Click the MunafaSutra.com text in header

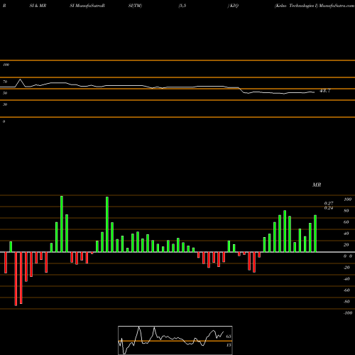coord(337,6)
